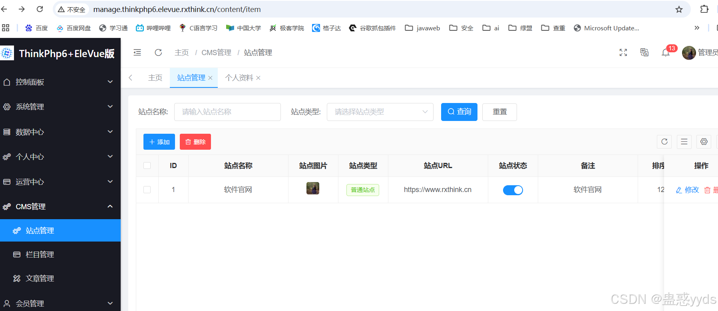The image size is (718, 311).
Task: Open the 软件官网 site image thumbnail
Action: tap(313, 188)
